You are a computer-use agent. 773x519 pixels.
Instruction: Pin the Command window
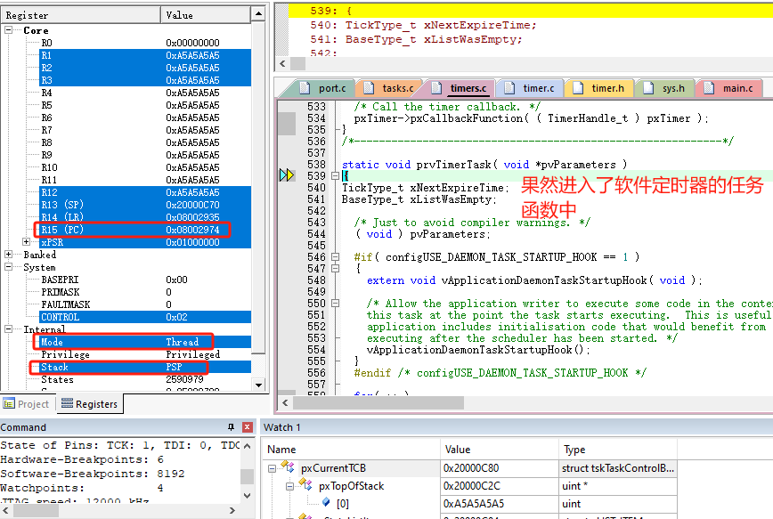(231, 427)
